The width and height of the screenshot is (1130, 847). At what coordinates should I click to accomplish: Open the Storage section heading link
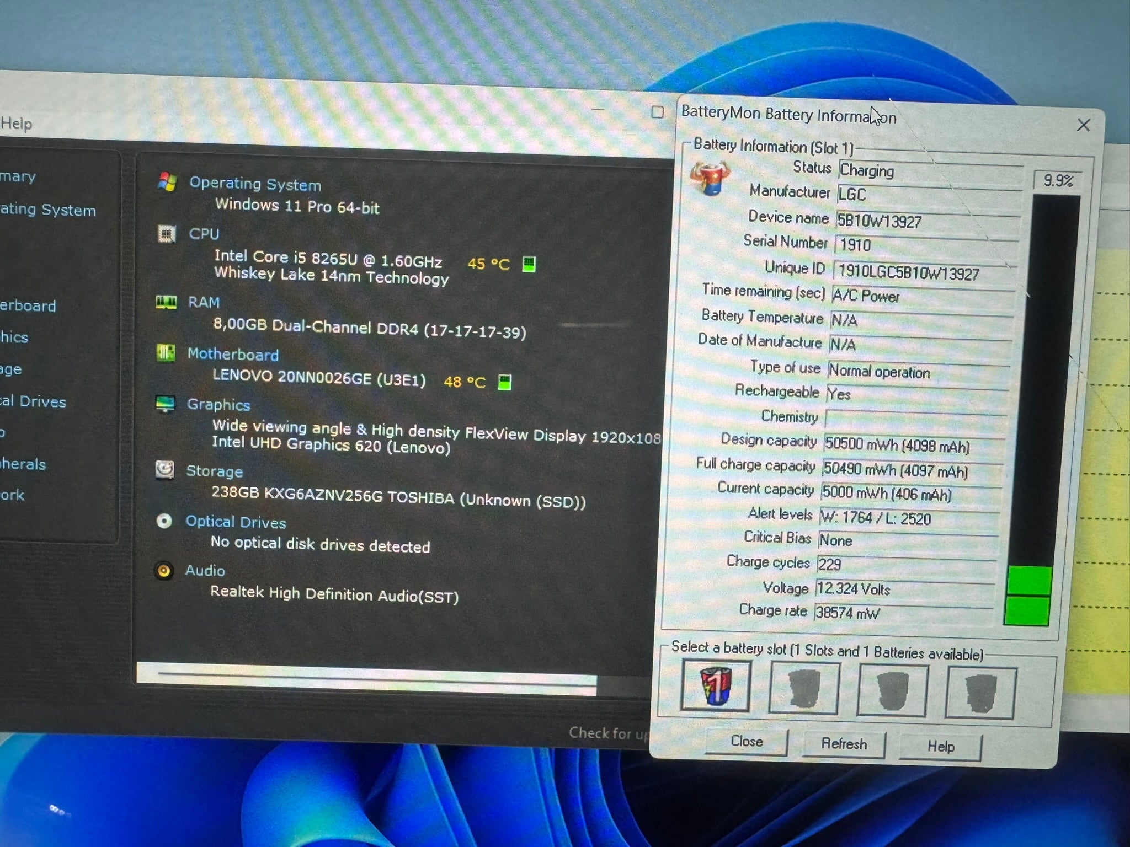[x=214, y=471]
